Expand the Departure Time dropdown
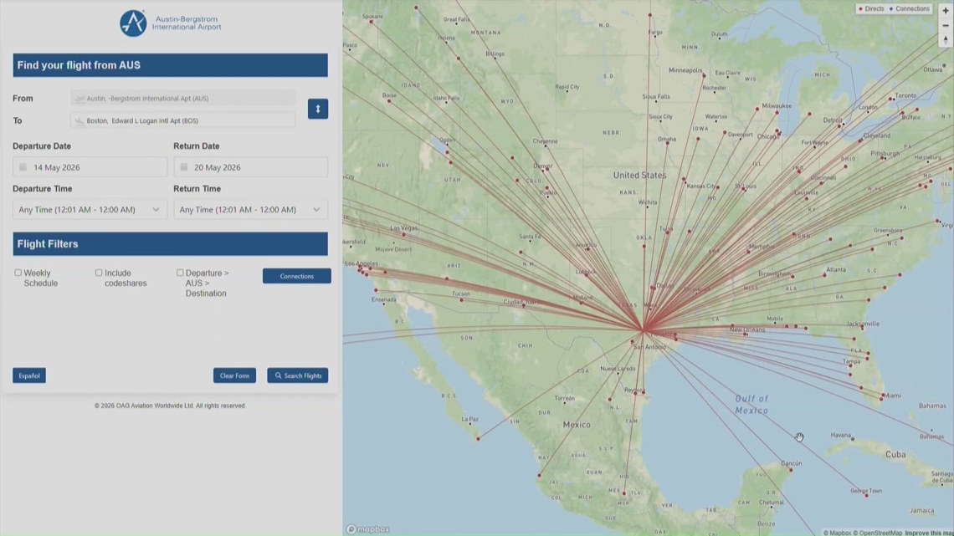 90,210
